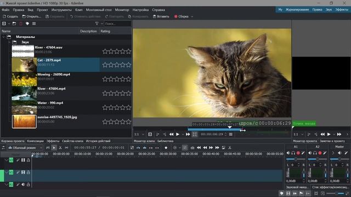Switch to the Библиотека tab
Screen dimensions: 351x197
click(165, 141)
